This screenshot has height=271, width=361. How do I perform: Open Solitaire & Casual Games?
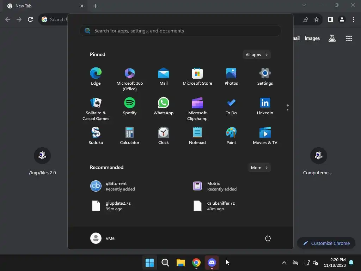click(96, 109)
